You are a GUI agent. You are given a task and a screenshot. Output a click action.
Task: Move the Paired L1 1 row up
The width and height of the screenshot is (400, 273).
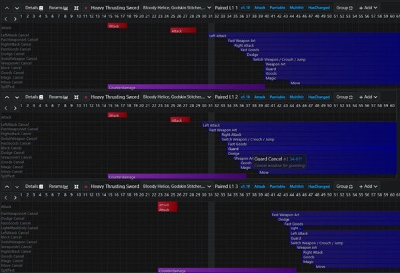click(x=7, y=7)
